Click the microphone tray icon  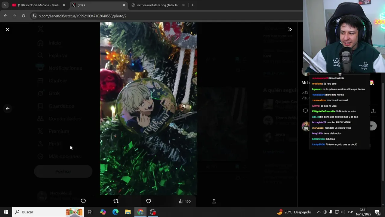[x=331, y=212]
